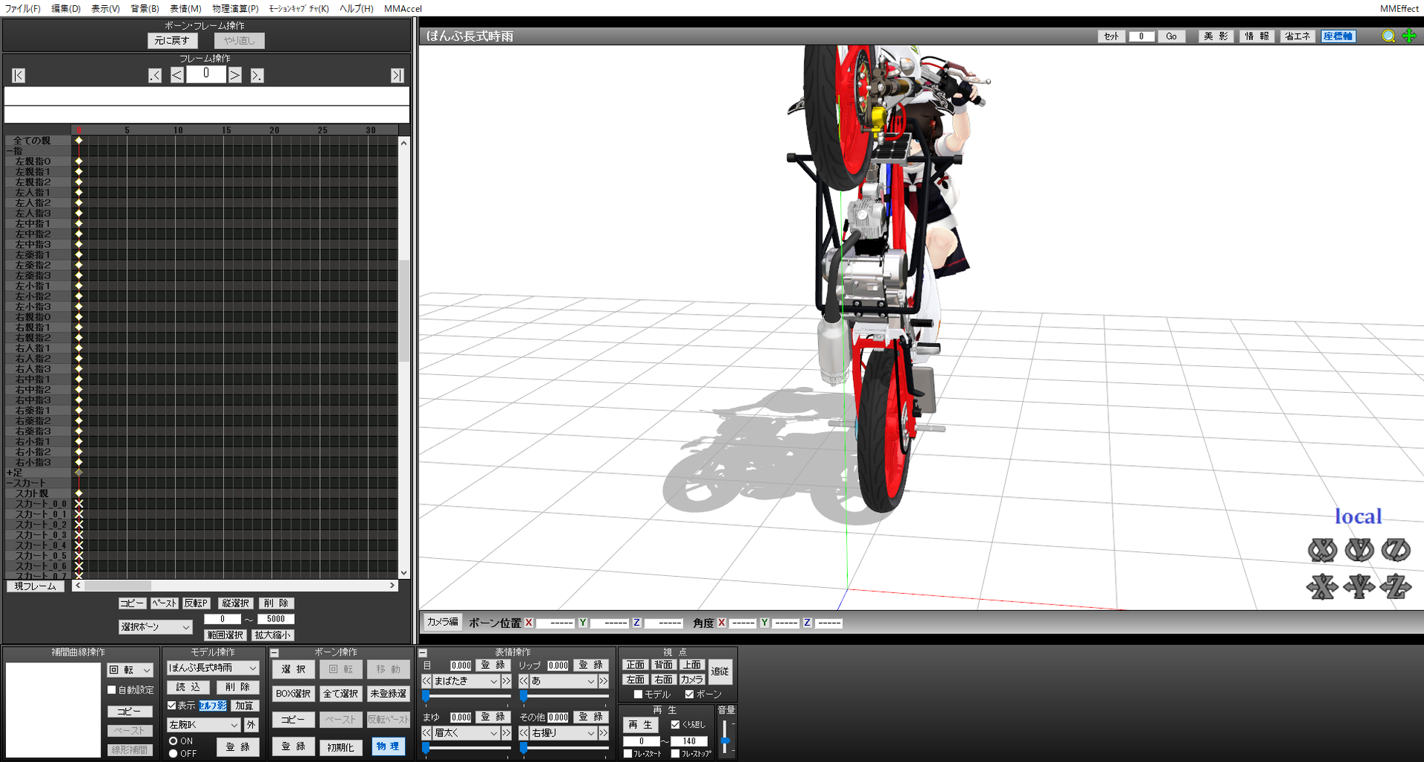Viewport: 1424px width, 762px height.
Task: Click 元に戻す undo button
Action: point(172,41)
